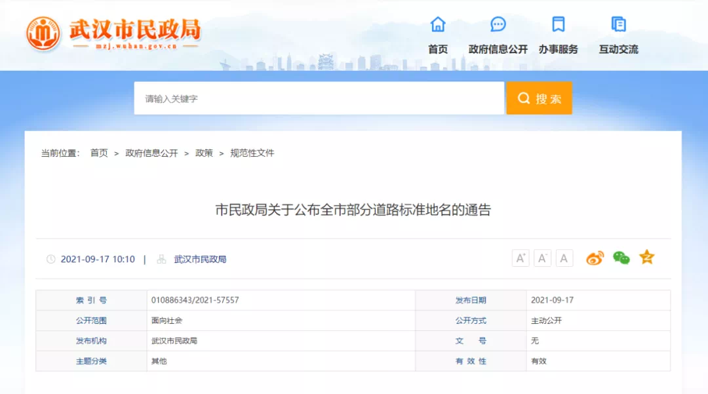The width and height of the screenshot is (708, 394).
Task: Click the document icon above 互动交流
Action: 618,25
